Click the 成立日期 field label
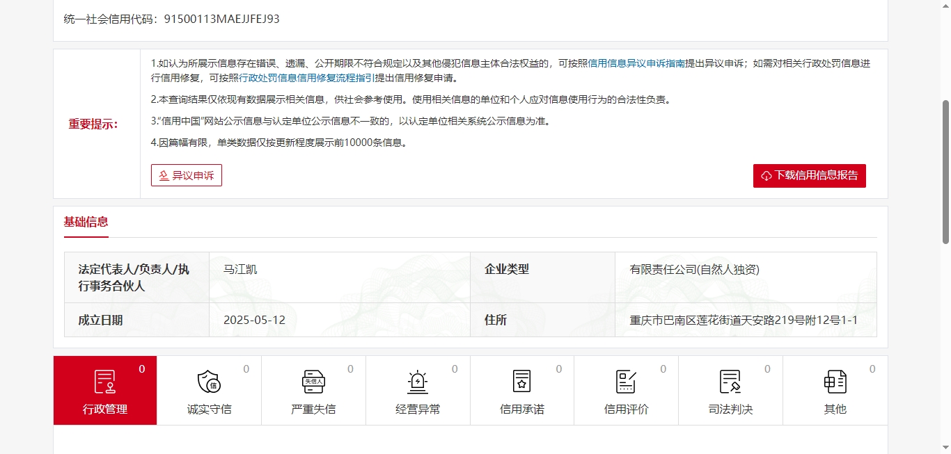This screenshot has width=951, height=454. 100,321
